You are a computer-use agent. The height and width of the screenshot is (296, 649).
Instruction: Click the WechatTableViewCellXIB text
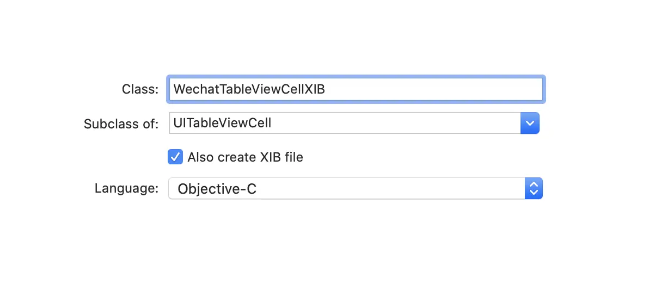249,89
